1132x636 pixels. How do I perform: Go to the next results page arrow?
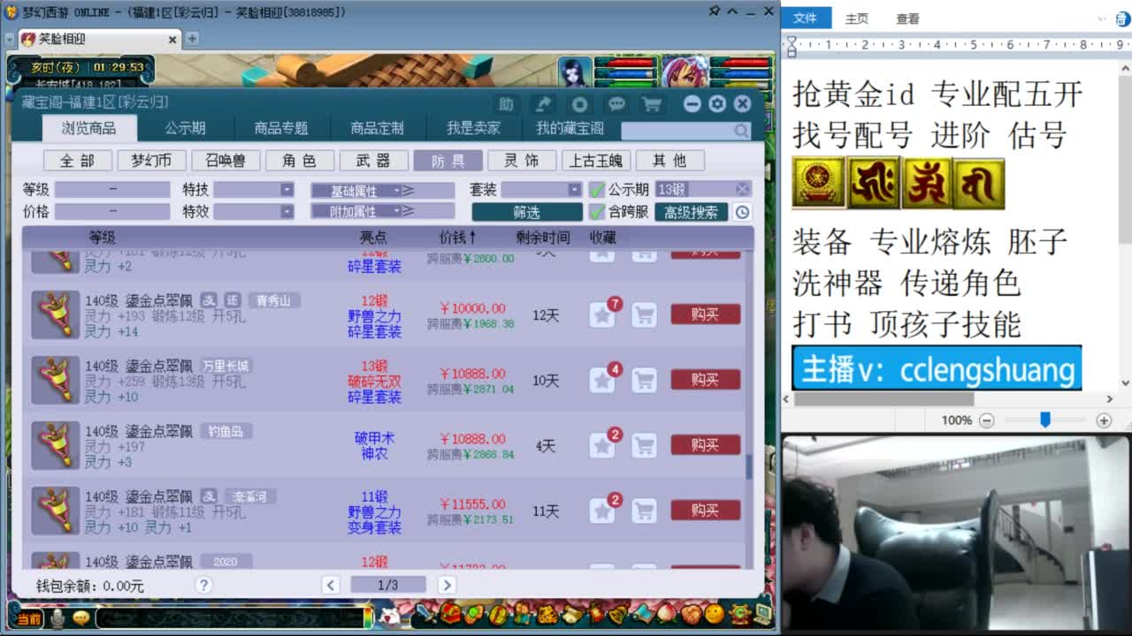447,585
